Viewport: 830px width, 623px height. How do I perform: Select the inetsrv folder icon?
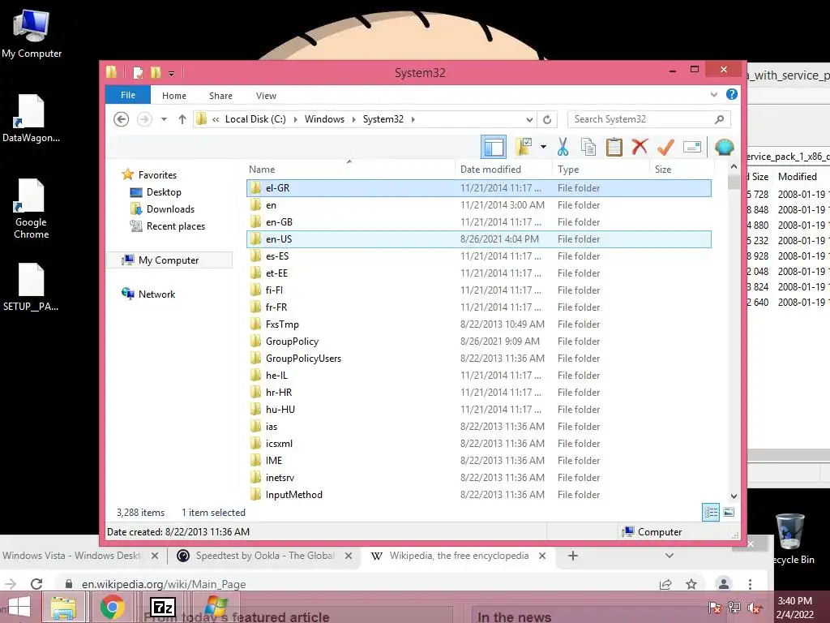[x=255, y=478]
